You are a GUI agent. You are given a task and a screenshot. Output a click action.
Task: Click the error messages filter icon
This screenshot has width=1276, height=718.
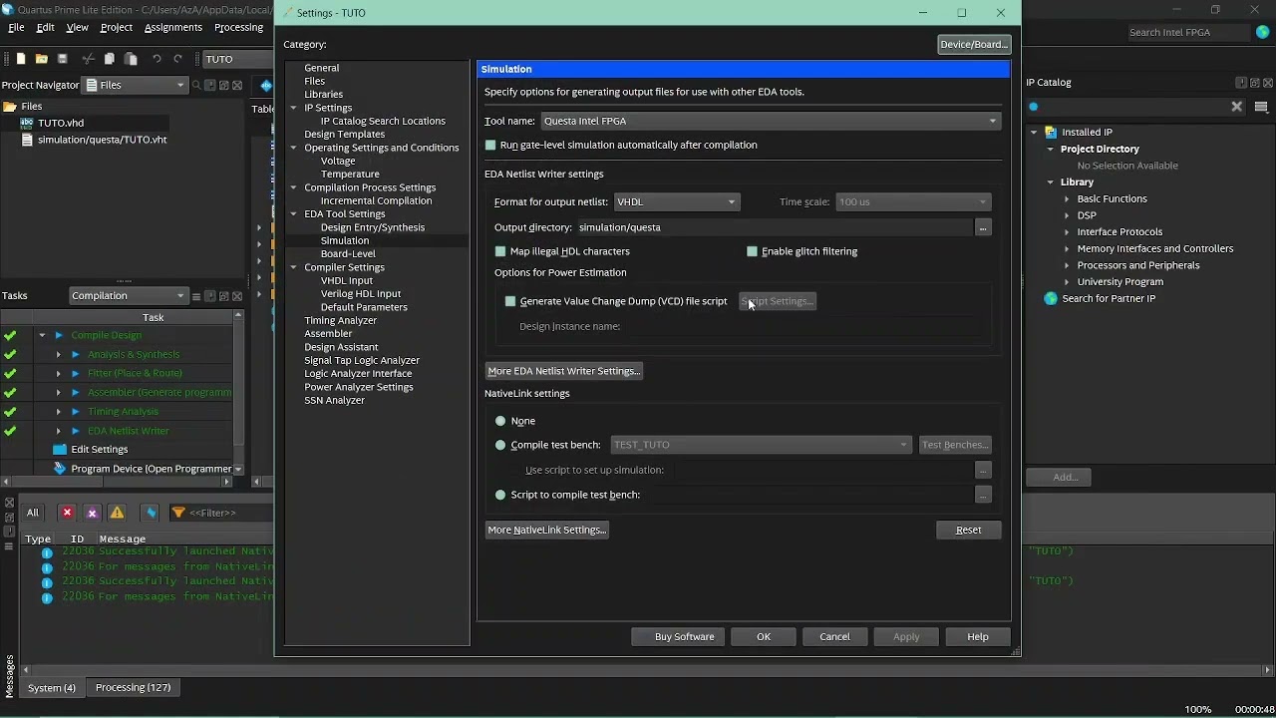[67, 513]
